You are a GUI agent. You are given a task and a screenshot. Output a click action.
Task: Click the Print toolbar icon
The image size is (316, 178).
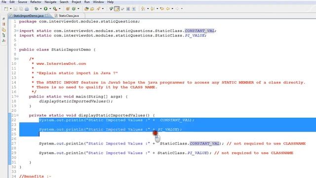27,9
